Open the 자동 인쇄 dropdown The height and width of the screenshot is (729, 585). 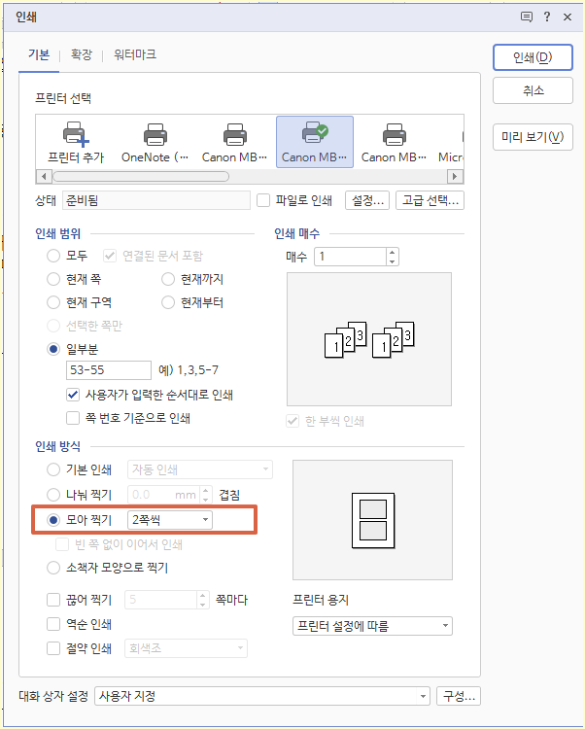pyautogui.click(x=200, y=469)
